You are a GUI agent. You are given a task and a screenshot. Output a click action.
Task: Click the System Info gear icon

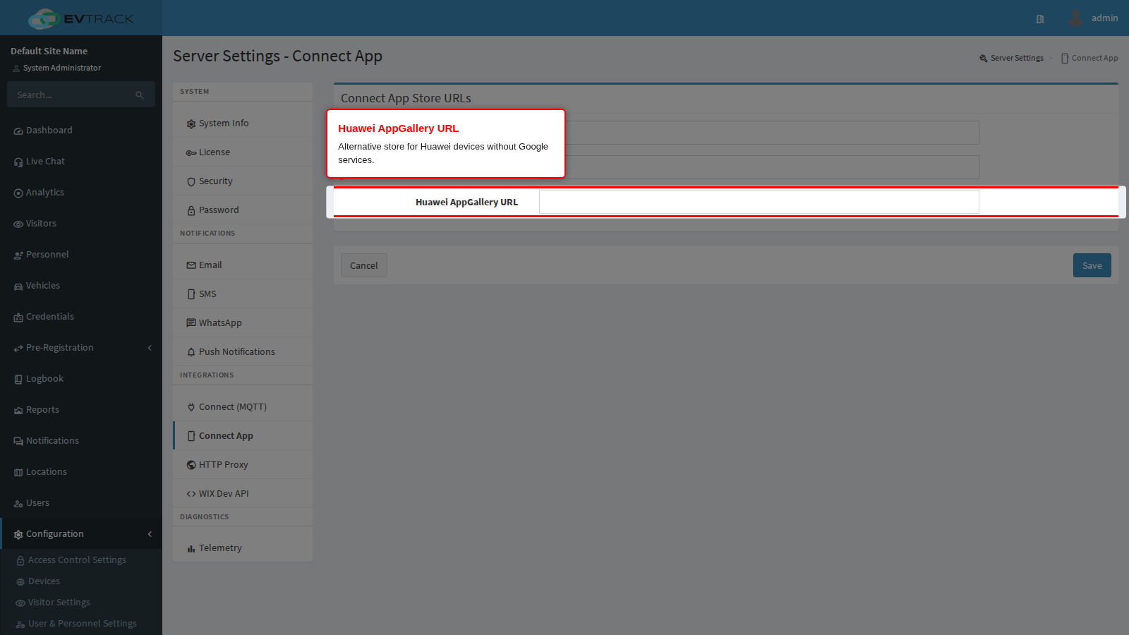point(191,123)
